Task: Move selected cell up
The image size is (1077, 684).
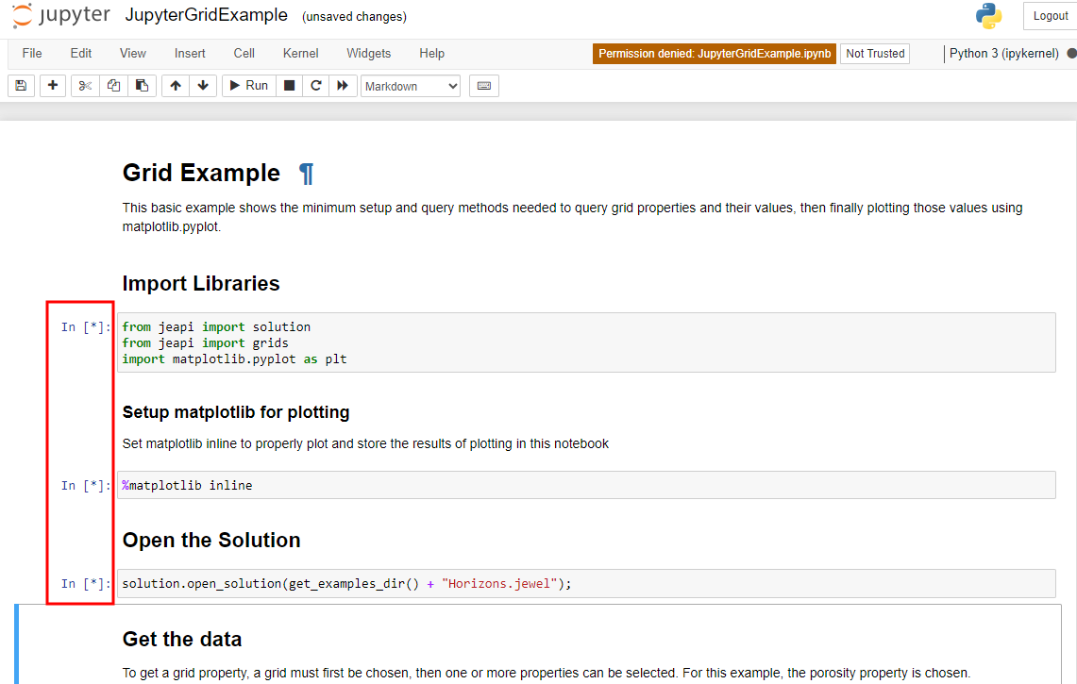Action: 176,86
